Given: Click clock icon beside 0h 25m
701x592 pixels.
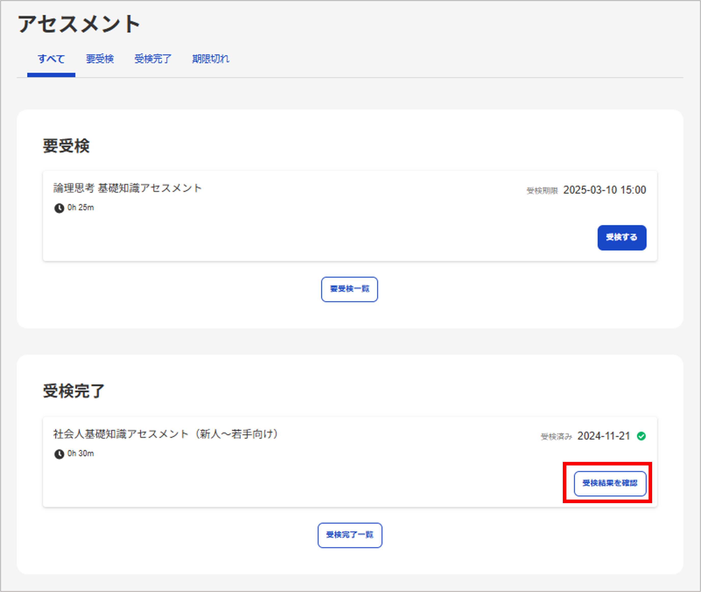Looking at the screenshot, I should click(x=59, y=208).
